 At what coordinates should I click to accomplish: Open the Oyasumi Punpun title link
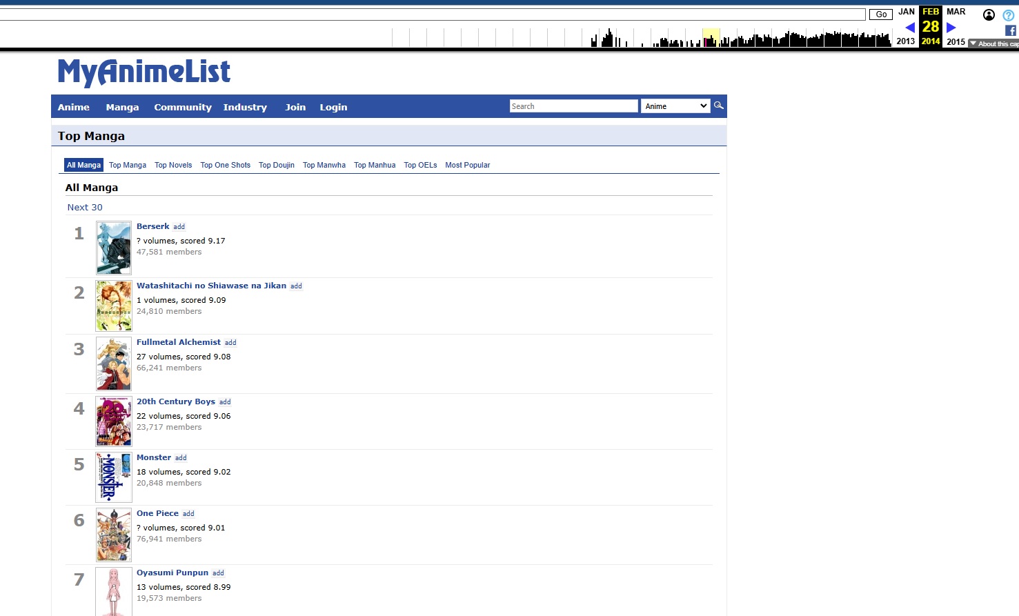pos(172,573)
